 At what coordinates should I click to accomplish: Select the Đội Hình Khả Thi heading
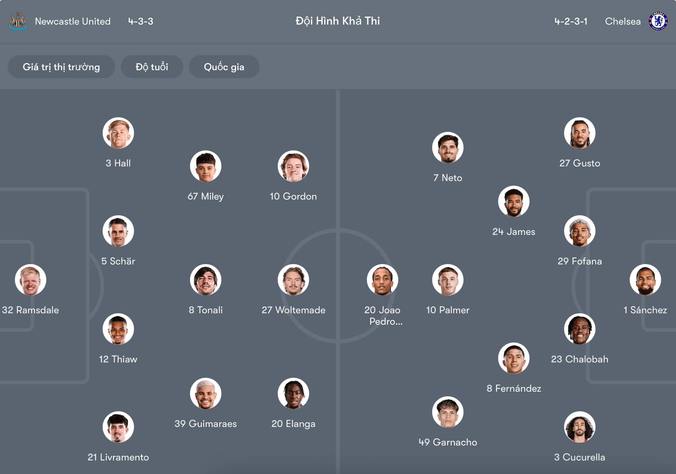pos(338,21)
